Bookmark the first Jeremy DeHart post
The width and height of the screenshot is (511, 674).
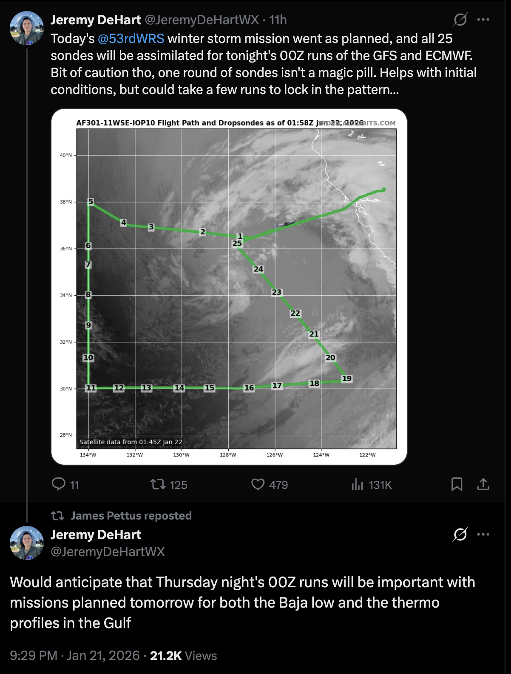tap(457, 484)
